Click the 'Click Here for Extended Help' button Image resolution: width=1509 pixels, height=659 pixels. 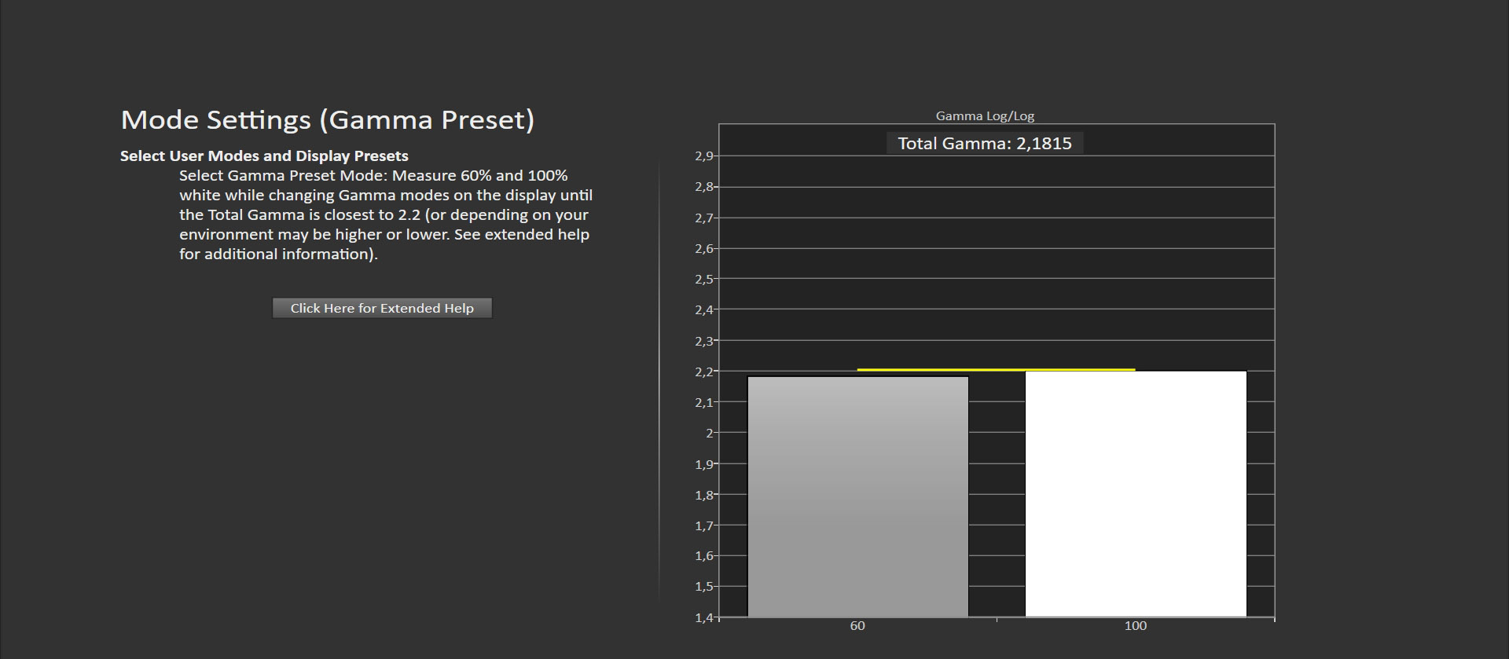coord(382,308)
